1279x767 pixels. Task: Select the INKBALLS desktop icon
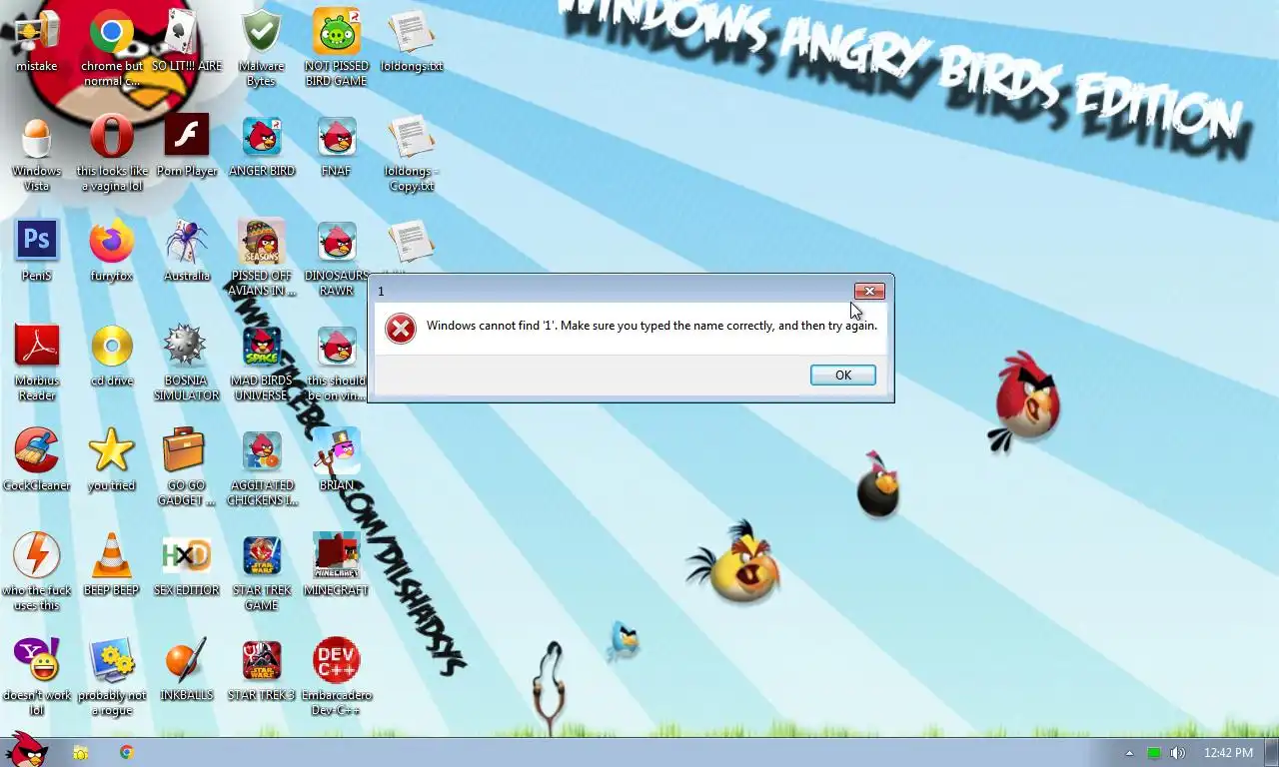pos(187,670)
